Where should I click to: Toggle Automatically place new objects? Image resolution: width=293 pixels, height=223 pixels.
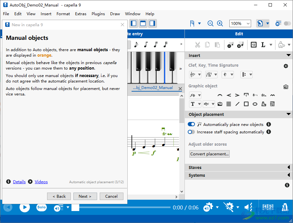pos(191,124)
